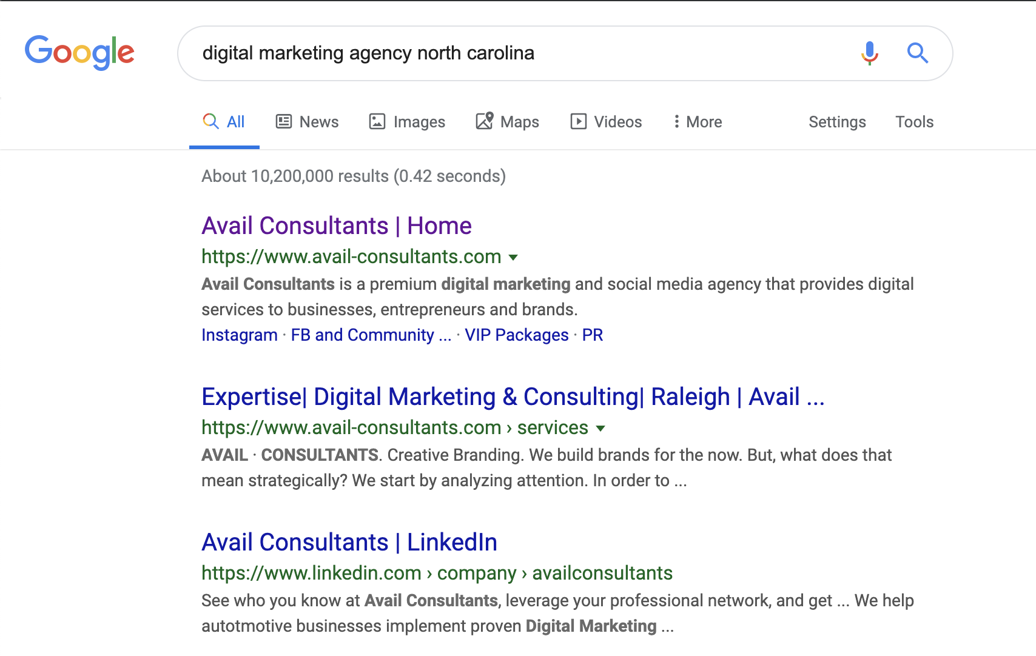The height and width of the screenshot is (656, 1036).
Task: Click the blue magnifying glass search button
Action: click(918, 53)
